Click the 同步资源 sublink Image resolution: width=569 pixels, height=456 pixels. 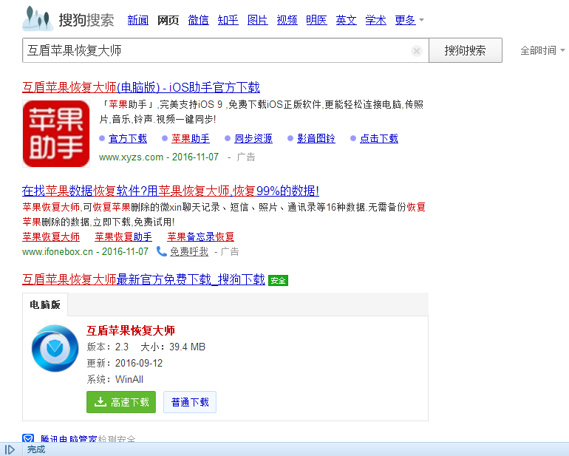(253, 138)
